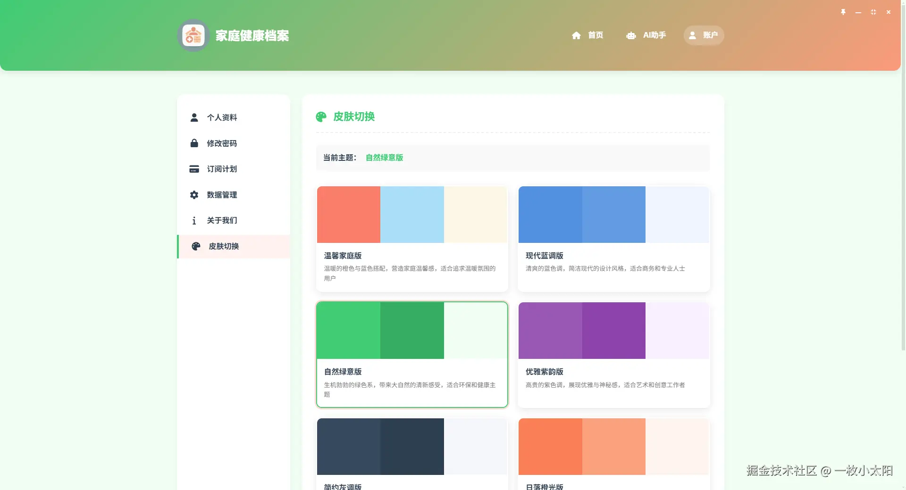Image resolution: width=906 pixels, height=490 pixels.
Task: Switch to the AI助手 tab
Action: (654, 35)
